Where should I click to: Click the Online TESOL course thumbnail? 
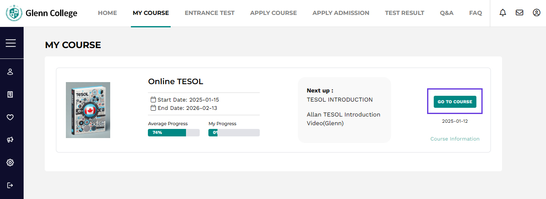88,110
